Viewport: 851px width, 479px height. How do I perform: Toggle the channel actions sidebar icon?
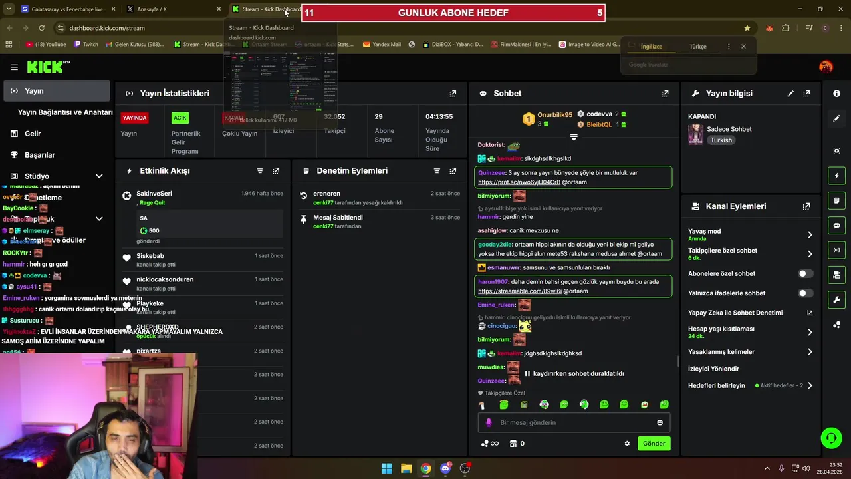tap(836, 275)
